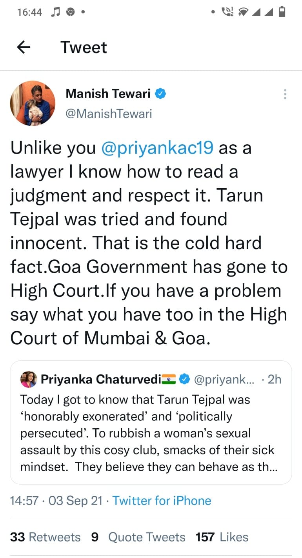The height and width of the screenshot is (558, 302).
Task: Open the @priyankac19 mention link
Action: pos(157,148)
